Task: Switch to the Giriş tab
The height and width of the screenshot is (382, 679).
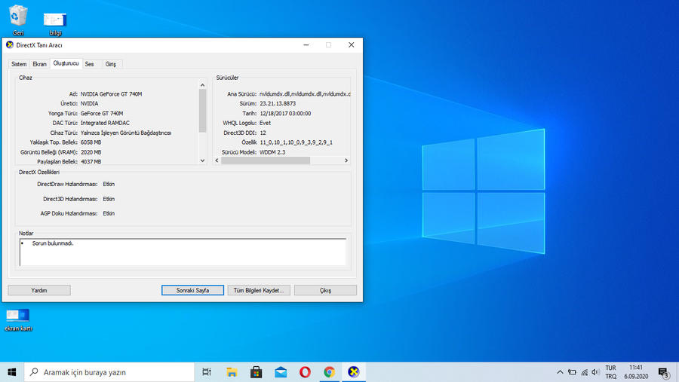Action: [110, 64]
